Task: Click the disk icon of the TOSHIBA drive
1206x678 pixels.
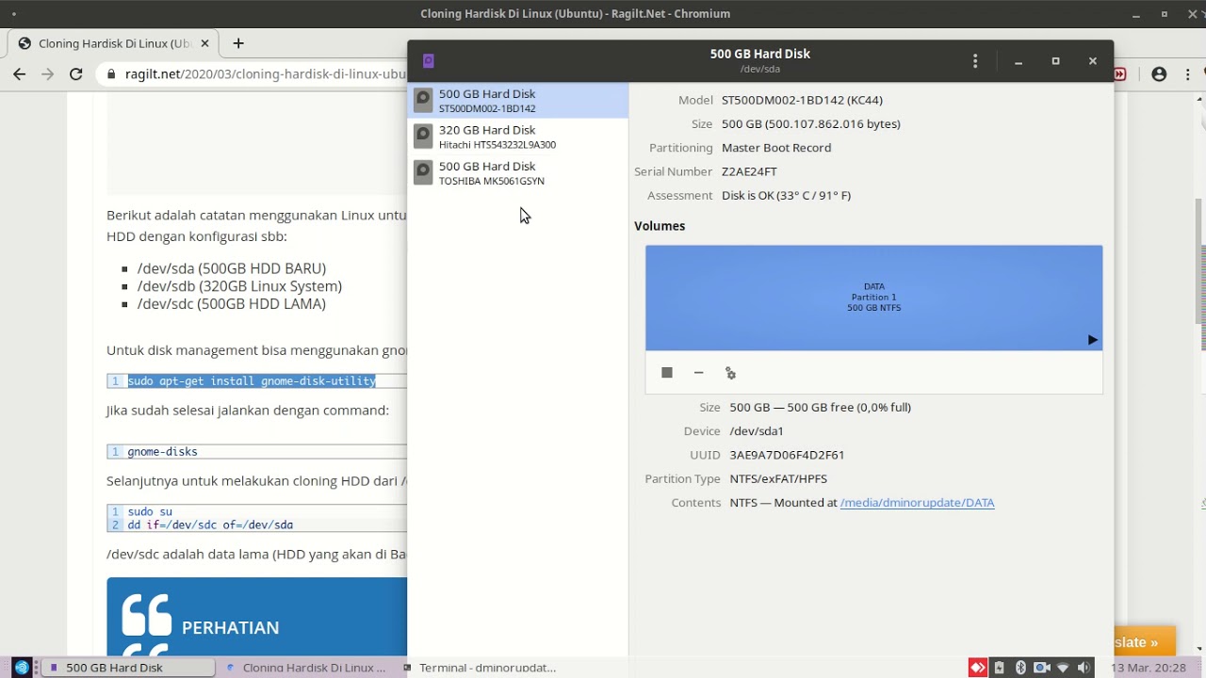Action: pyautogui.click(x=423, y=173)
